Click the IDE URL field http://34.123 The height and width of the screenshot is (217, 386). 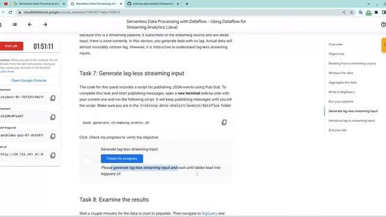[23, 154]
